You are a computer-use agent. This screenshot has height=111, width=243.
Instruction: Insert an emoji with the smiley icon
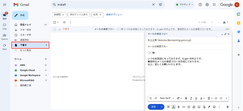coord(189,107)
